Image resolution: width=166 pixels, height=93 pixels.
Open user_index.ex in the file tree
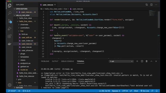(27, 41)
